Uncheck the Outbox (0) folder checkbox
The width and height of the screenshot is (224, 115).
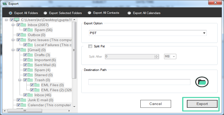[x=19, y=35]
